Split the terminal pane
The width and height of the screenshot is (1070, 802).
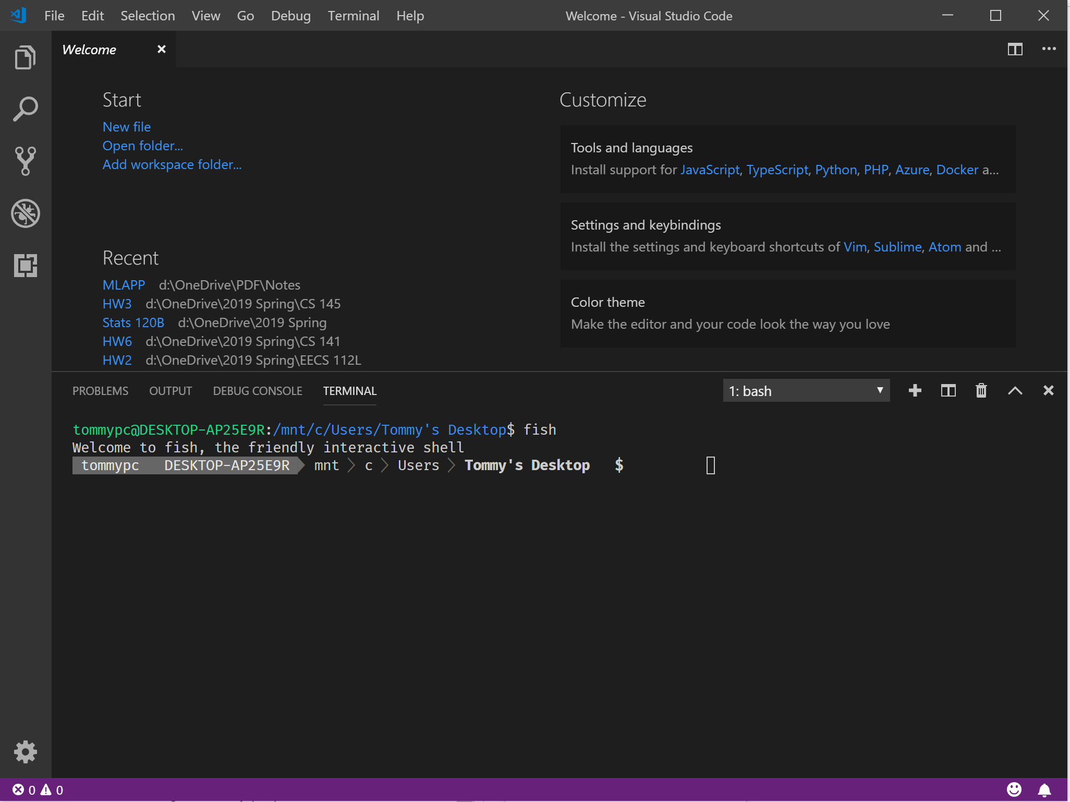click(948, 390)
